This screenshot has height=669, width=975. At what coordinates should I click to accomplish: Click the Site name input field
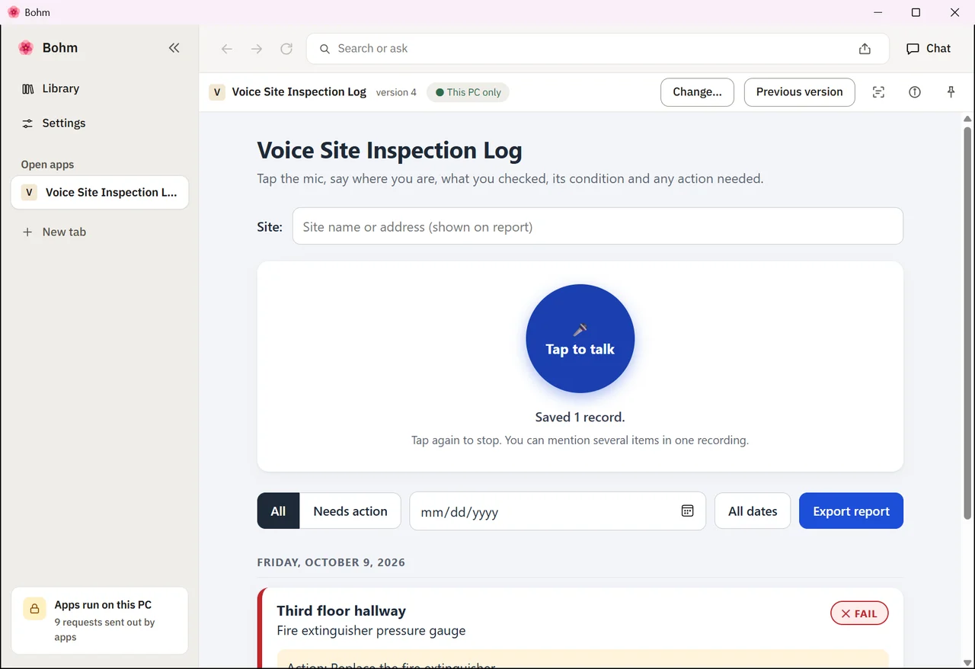598,226
